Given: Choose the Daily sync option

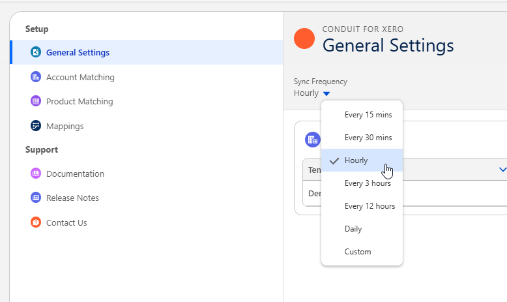Looking at the screenshot, I should pyautogui.click(x=362, y=229).
